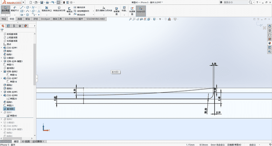The width and height of the screenshot is (272, 146).
Task: Switch to the 评估 (Evaluate) ribbon tab
Action: 36,19
